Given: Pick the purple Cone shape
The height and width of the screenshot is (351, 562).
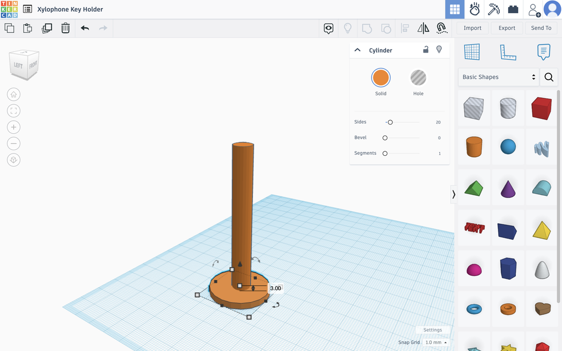Looking at the screenshot, I should point(508,189).
